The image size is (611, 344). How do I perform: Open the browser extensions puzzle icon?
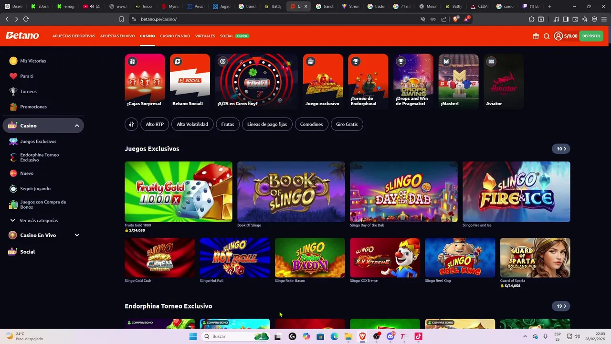(x=531, y=19)
